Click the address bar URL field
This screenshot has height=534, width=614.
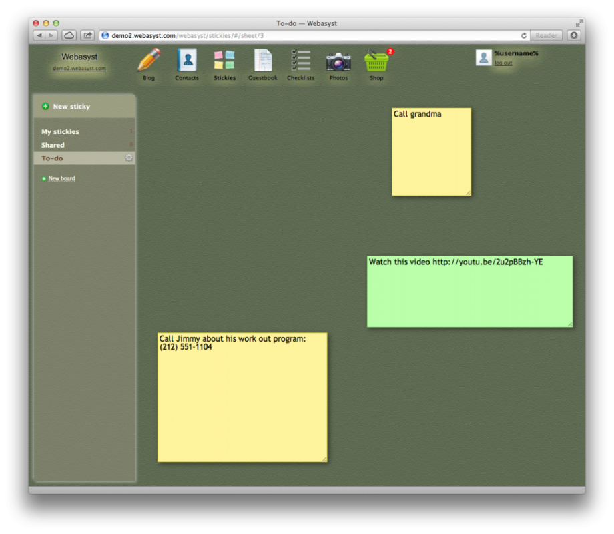[314, 35]
